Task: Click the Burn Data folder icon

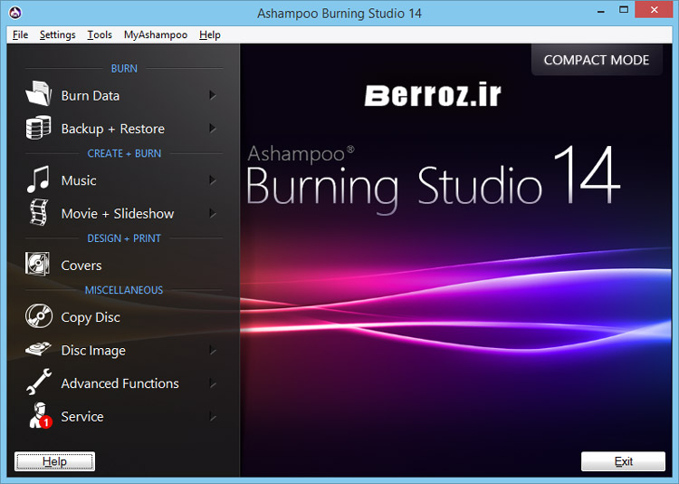Action: click(39, 95)
